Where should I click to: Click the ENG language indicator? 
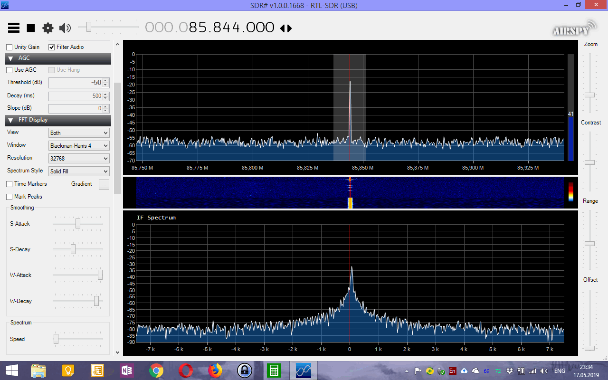[560, 371]
